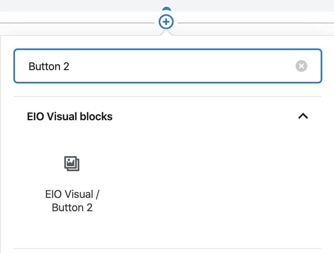The image size is (334, 253).
Task: Click the upward caret beside EIO Visual blocks
Action: point(303,116)
